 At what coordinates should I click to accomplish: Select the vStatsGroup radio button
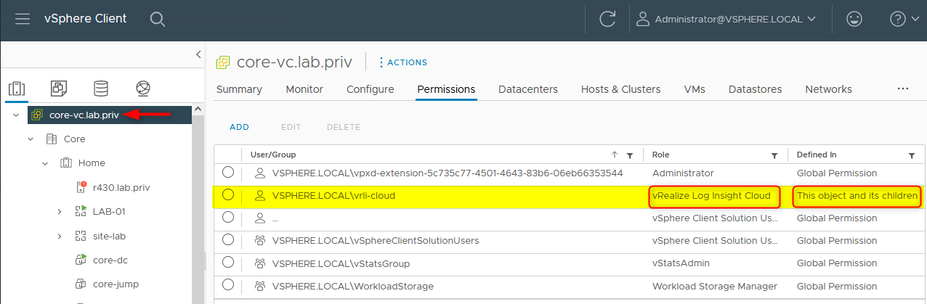click(228, 263)
